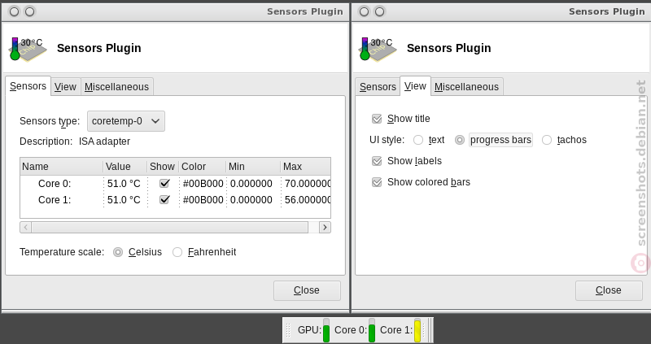Toggle the Show title checkbox

377,119
